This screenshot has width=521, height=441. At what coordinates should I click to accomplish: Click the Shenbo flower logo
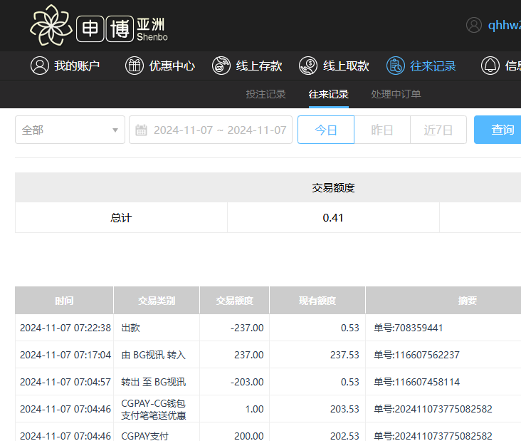[52, 25]
